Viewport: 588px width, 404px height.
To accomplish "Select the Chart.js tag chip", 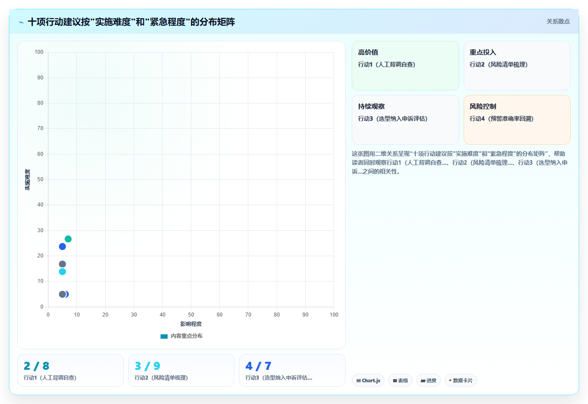I will (x=368, y=380).
